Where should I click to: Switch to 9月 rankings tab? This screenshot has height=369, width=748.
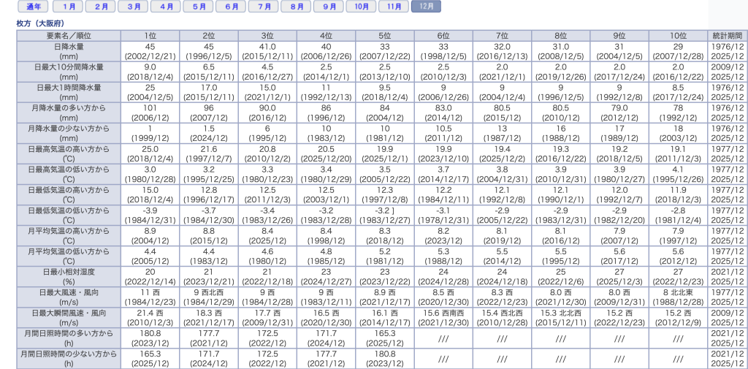click(x=329, y=7)
